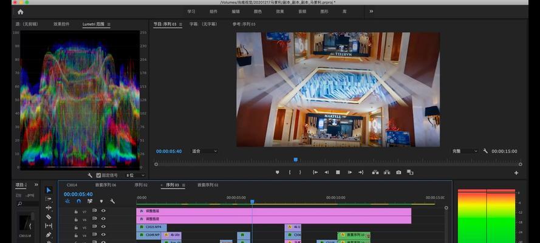Open the 适合 zoom level dropdown
Viewport: 540px width, 243px height.
(205, 151)
